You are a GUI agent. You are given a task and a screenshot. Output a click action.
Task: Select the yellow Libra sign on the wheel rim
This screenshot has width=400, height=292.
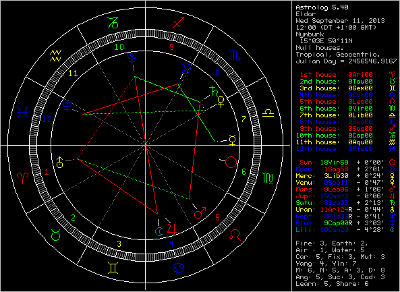point(268,113)
